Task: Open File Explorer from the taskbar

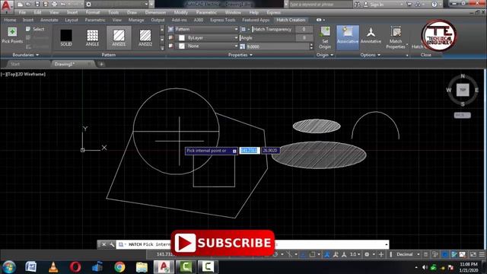Action: [x=142, y=267]
